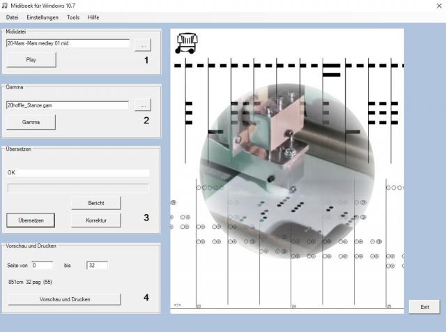The height and width of the screenshot is (332, 446).
Task: Focus the Gamma filename field
Action: [x=68, y=105]
